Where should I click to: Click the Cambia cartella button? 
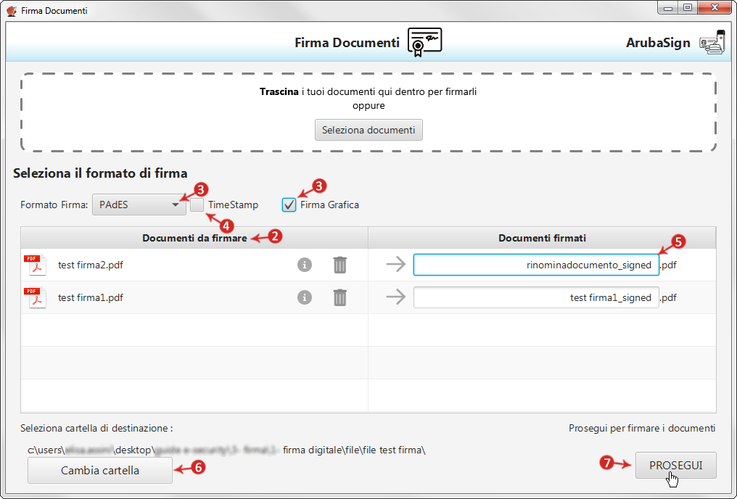[x=100, y=470]
